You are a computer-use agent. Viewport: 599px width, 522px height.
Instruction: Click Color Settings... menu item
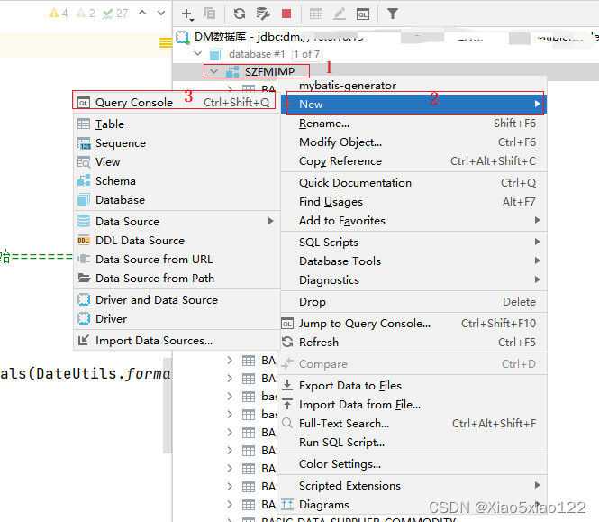point(413,464)
